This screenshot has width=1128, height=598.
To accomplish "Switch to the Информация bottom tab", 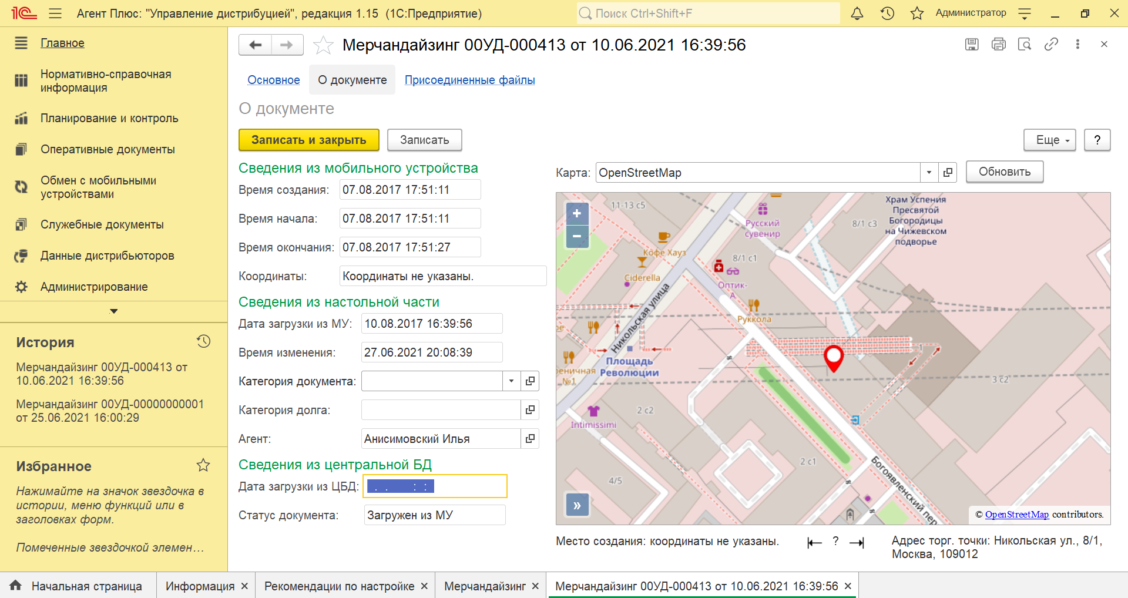I will point(200,586).
